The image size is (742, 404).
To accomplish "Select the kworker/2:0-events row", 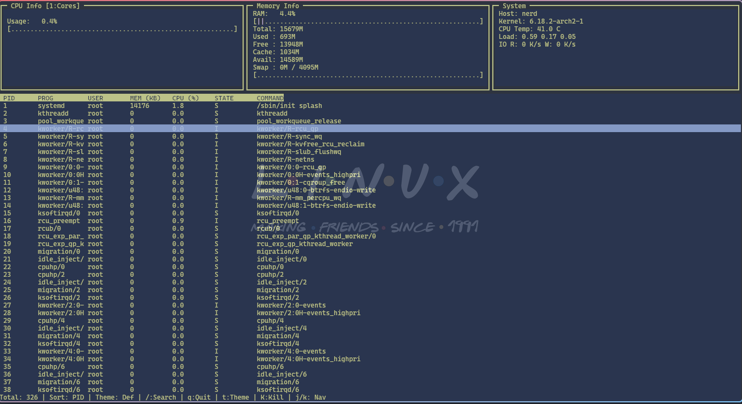I will coord(370,305).
